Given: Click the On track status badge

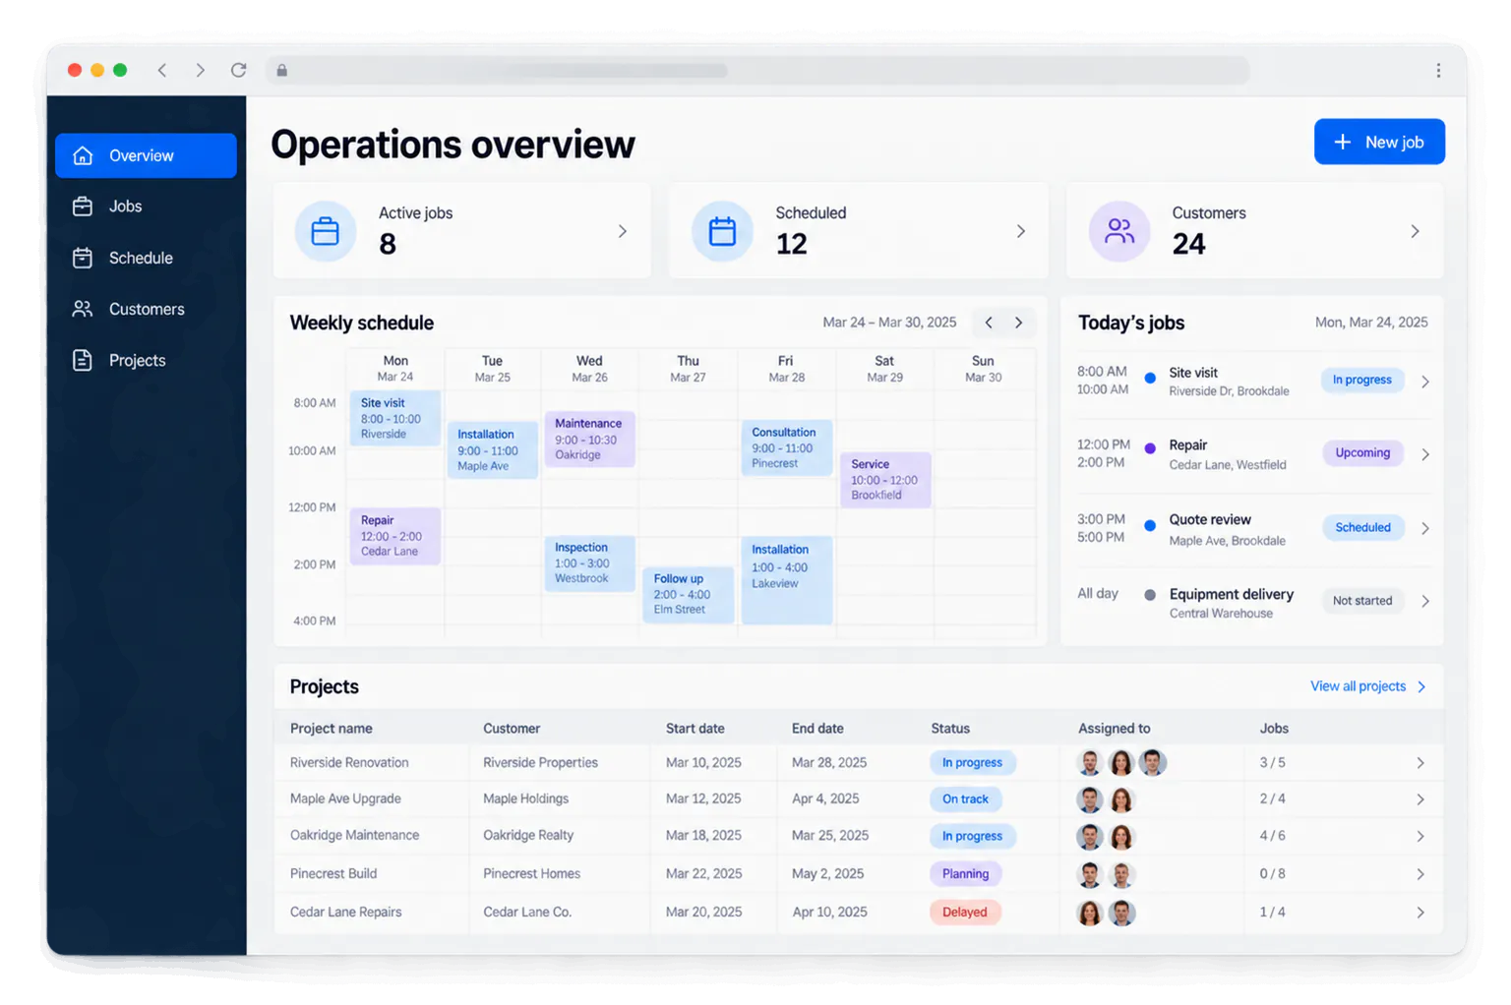Looking at the screenshot, I should pyautogui.click(x=966, y=799).
